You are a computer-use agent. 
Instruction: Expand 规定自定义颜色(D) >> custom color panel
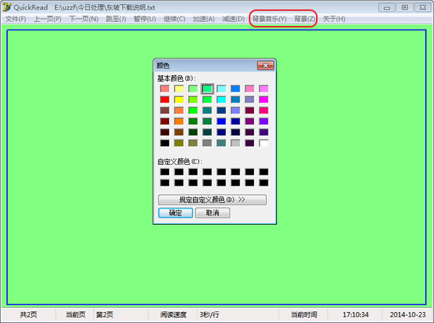[x=213, y=199]
